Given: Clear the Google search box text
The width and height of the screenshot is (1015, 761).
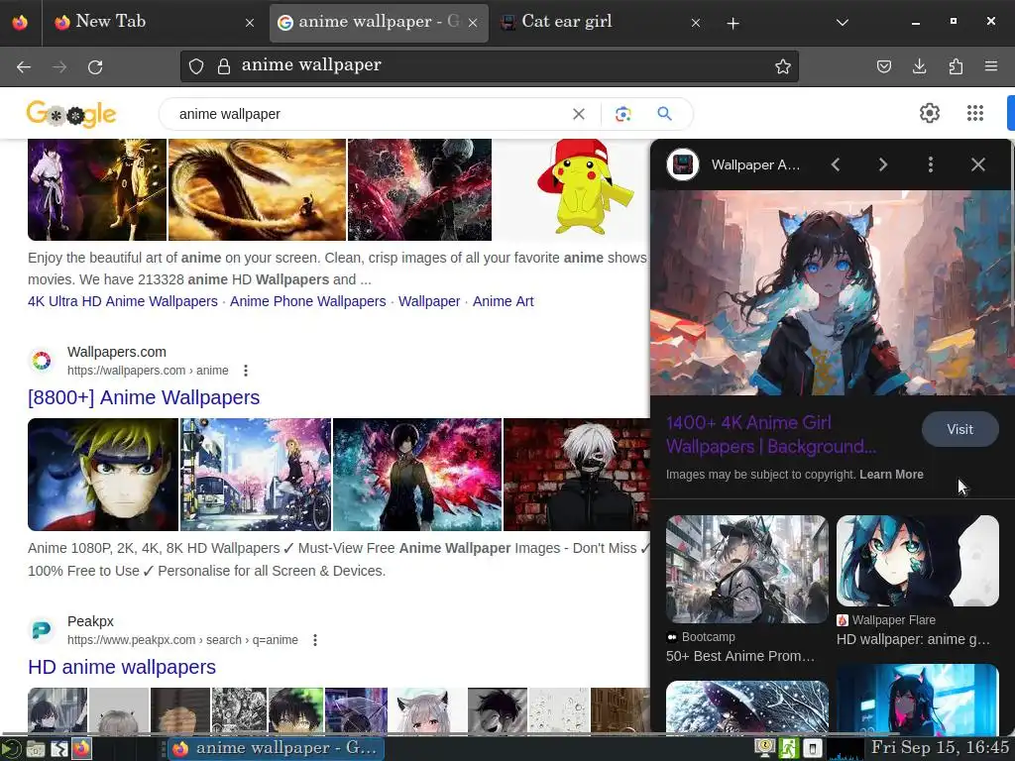Looking at the screenshot, I should click(579, 114).
